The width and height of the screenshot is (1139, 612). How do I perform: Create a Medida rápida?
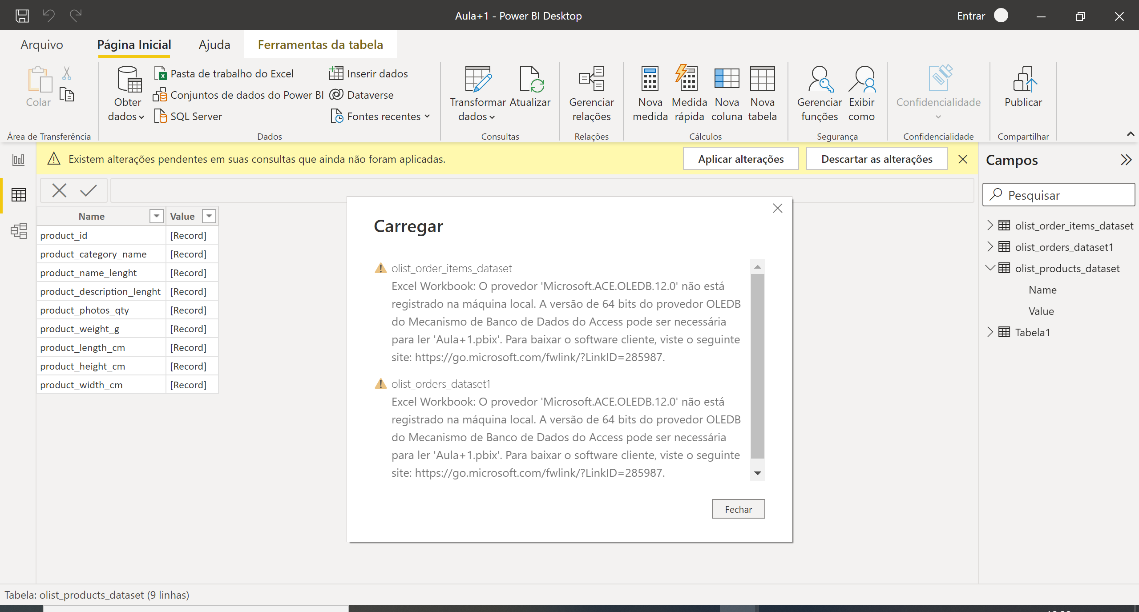[689, 93]
